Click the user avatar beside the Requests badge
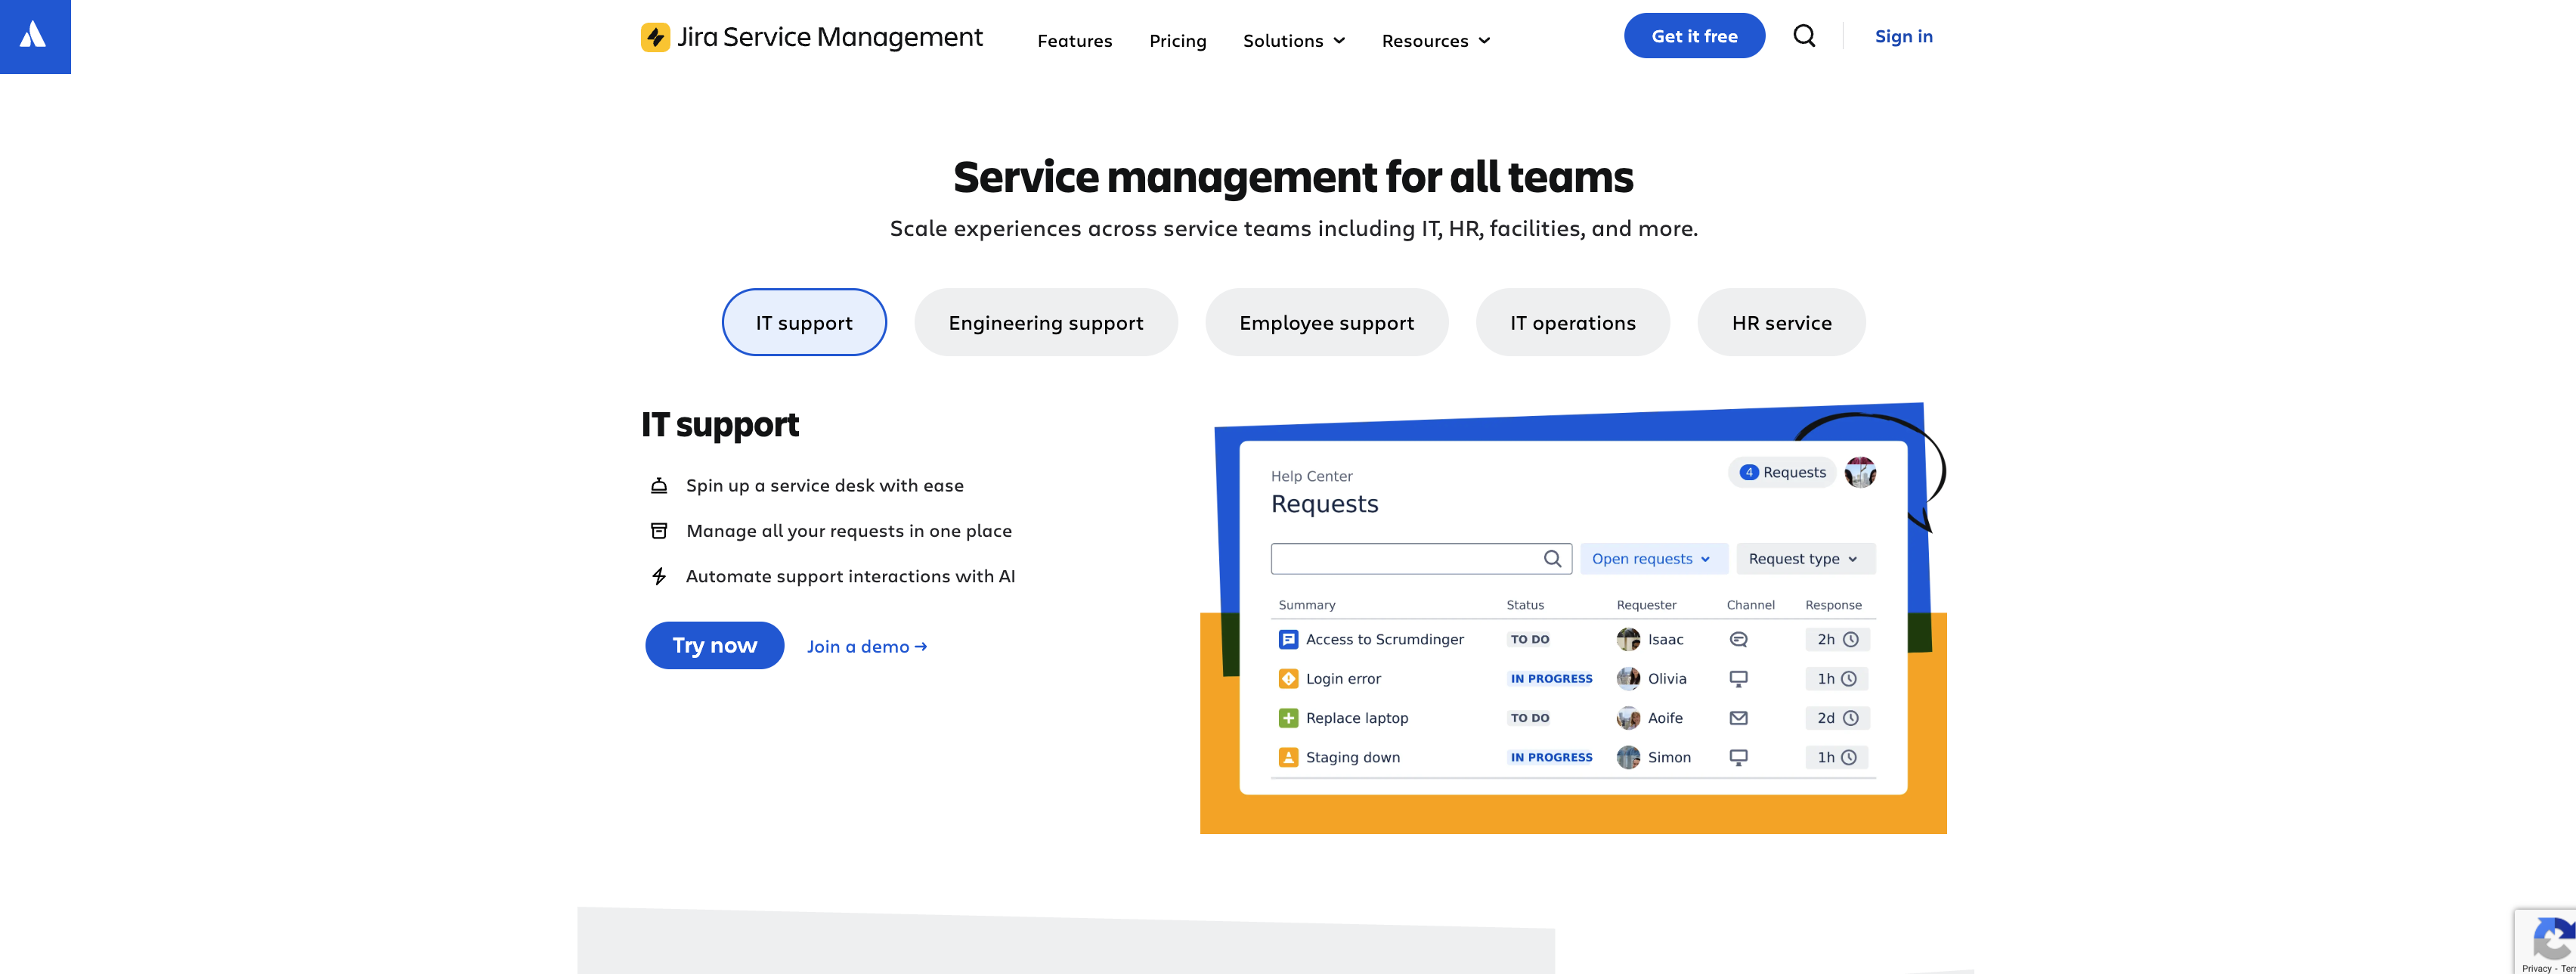 tap(1860, 472)
